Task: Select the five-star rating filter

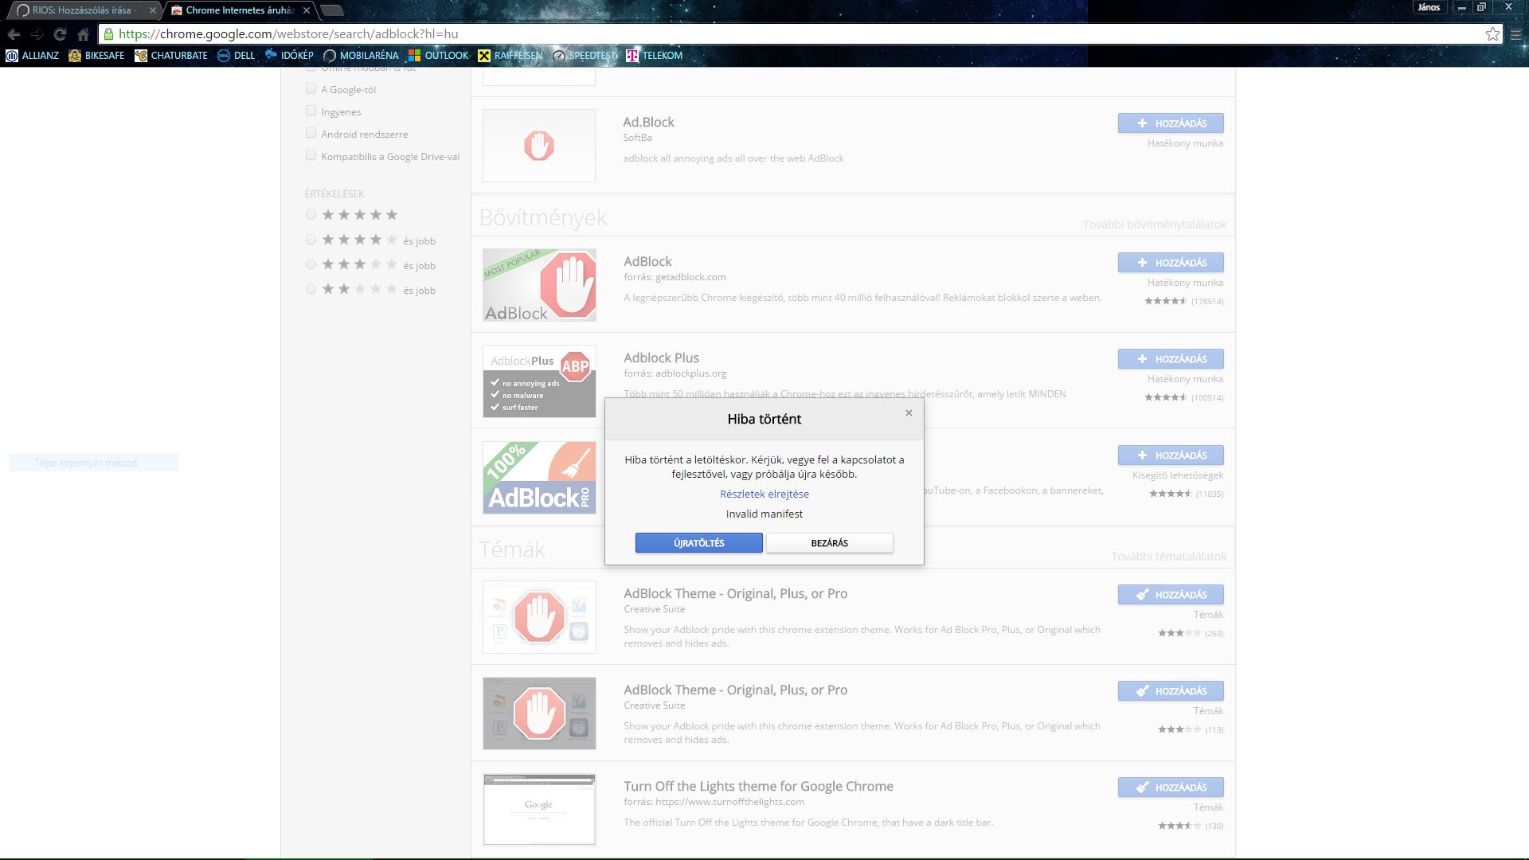Action: (311, 215)
